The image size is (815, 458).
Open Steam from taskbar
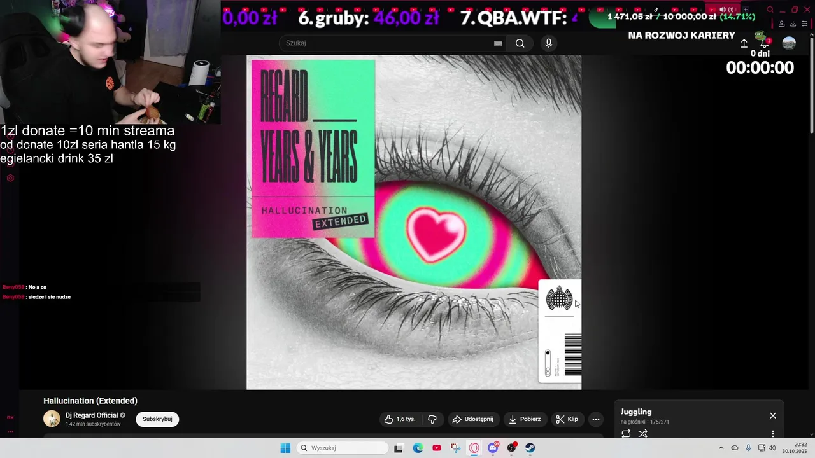(530, 448)
